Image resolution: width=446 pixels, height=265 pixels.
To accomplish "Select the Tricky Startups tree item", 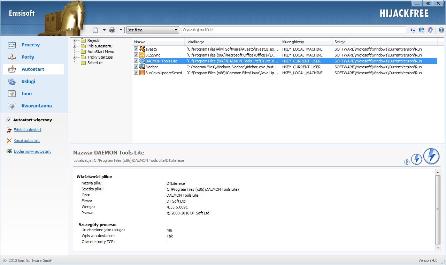I will tap(100, 57).
